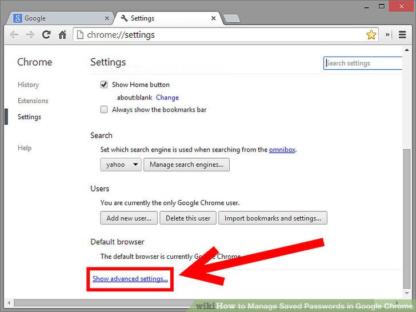416x312 pixels.
Task: Reload the current page
Action: 46,34
